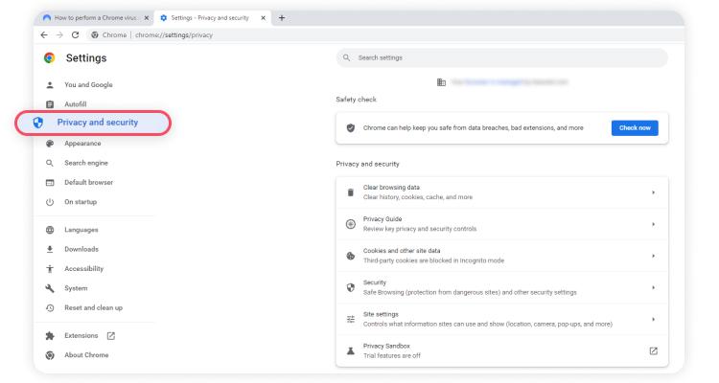Click the Privacy Guide compass icon
The width and height of the screenshot is (719, 383).
pos(351,224)
